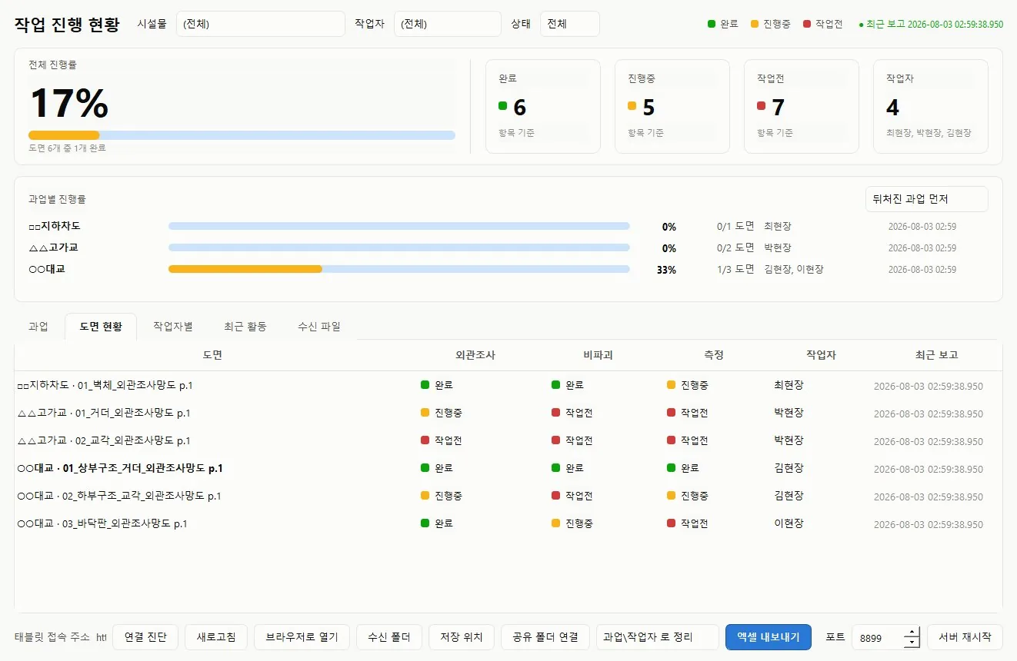The height and width of the screenshot is (661, 1017).
Task: Click the 포트 8899 input field
Action: pyautogui.click(x=879, y=637)
